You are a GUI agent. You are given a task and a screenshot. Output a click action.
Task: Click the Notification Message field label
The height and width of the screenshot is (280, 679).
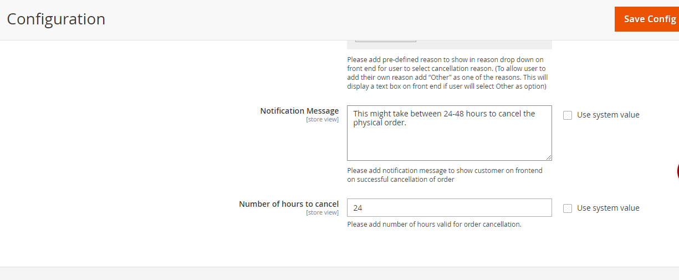pyautogui.click(x=299, y=111)
